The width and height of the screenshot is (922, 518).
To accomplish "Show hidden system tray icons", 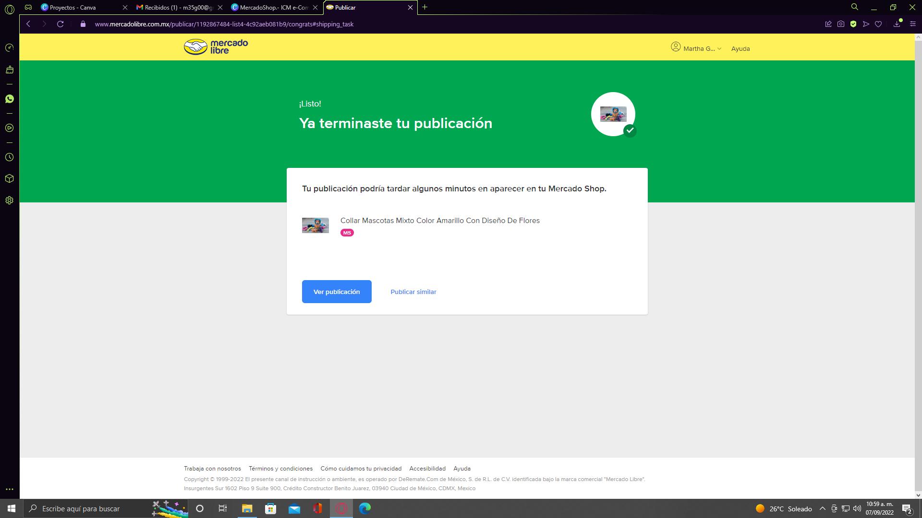I will [x=822, y=508].
